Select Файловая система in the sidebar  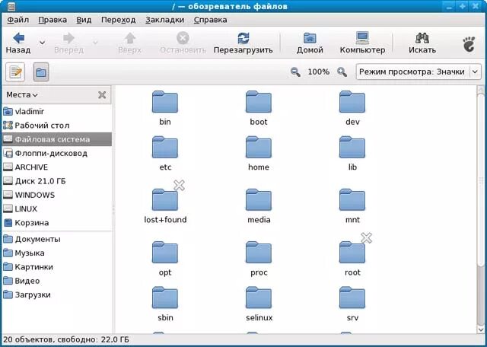[56, 139]
